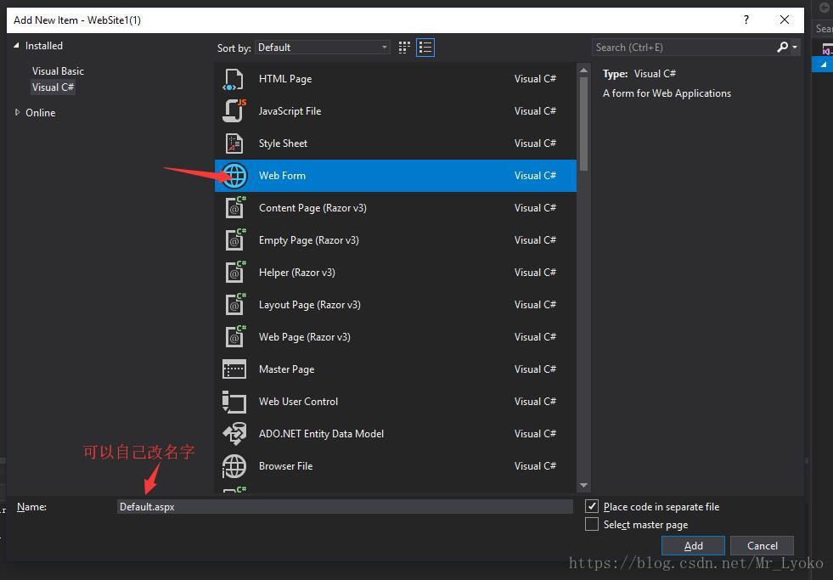Select the HTML Page template icon
The height and width of the screenshot is (580, 833).
click(x=234, y=79)
